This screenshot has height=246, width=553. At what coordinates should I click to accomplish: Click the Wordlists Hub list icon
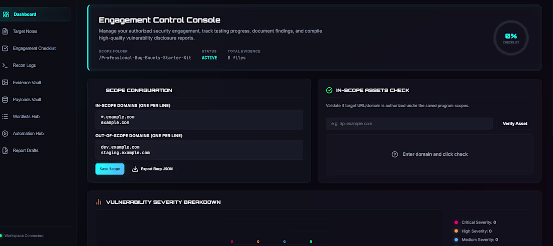[5, 117]
